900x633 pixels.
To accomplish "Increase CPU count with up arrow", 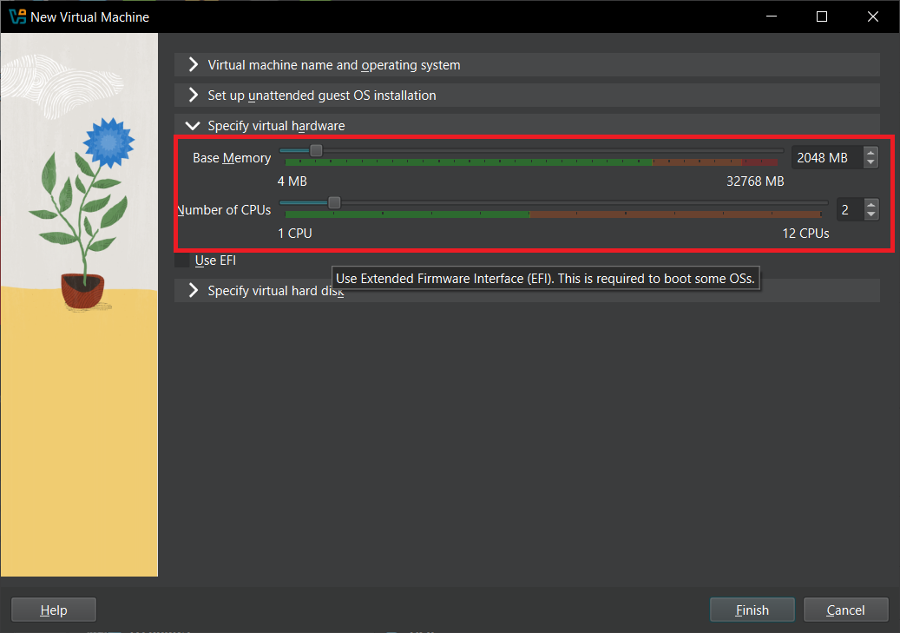I will click(x=871, y=205).
